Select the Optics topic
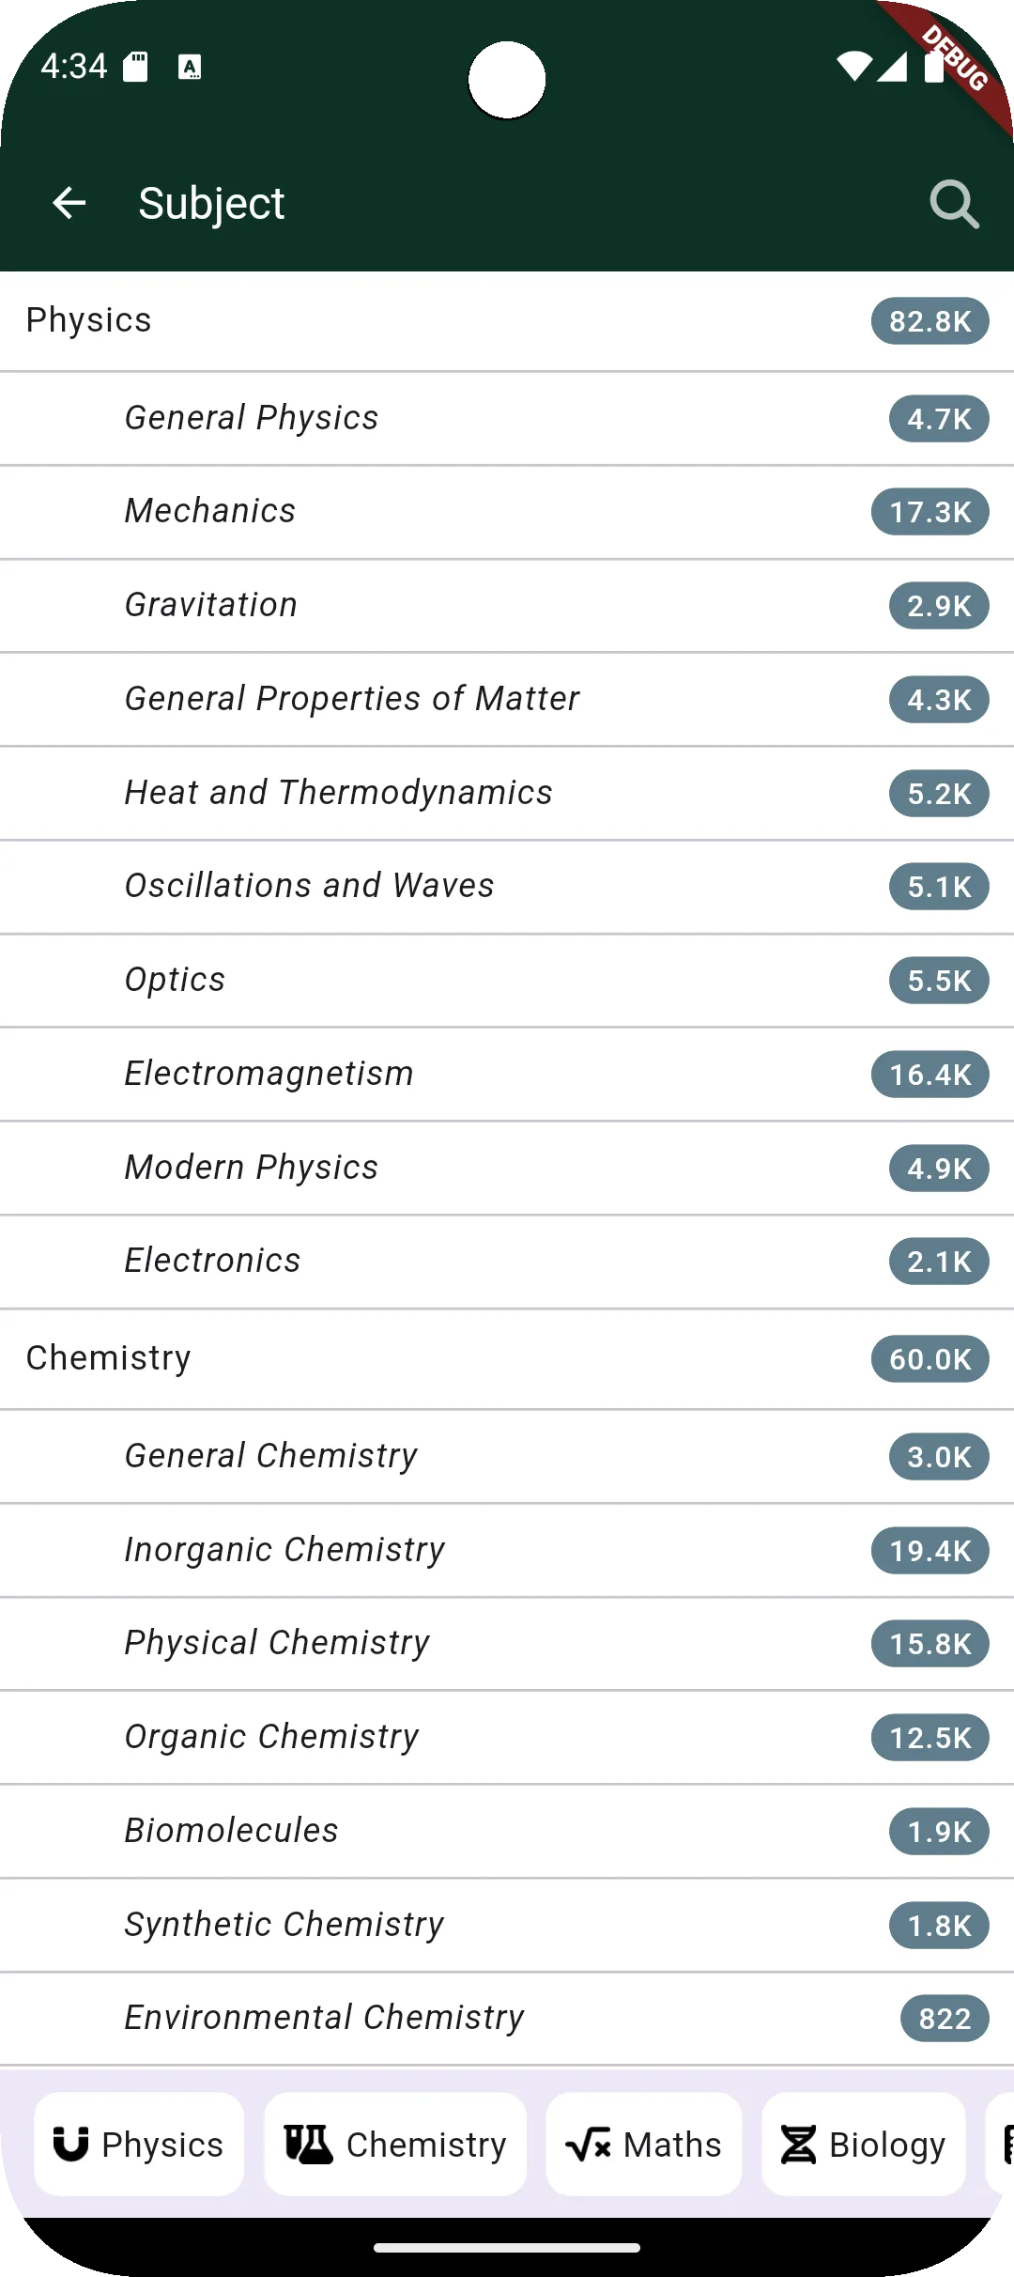The image size is (1014, 2277). coord(176,980)
